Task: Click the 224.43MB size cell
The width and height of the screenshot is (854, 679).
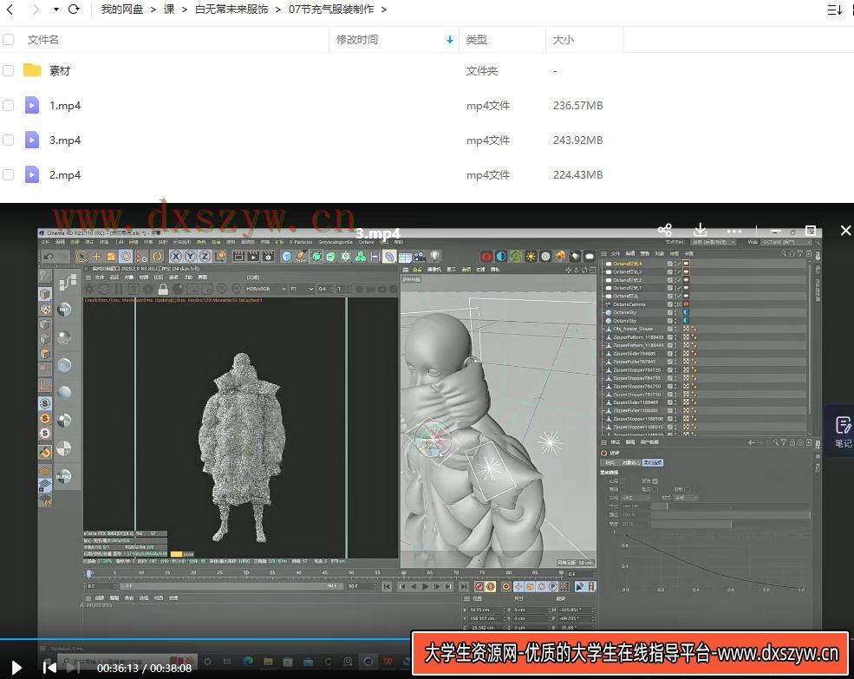Action: (578, 175)
